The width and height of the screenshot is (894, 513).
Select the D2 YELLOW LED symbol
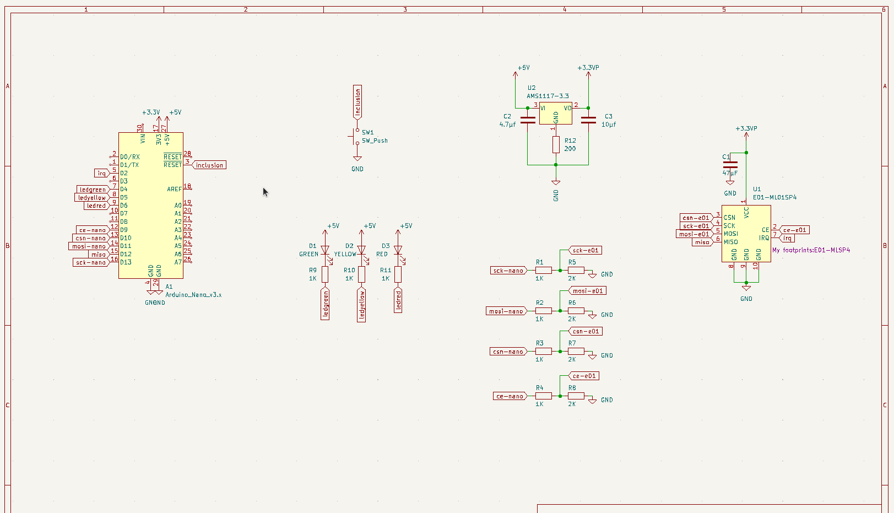[361, 250]
